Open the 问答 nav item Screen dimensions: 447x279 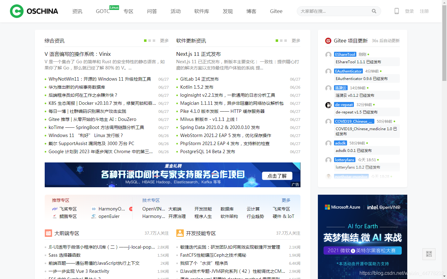pyautogui.click(x=152, y=11)
